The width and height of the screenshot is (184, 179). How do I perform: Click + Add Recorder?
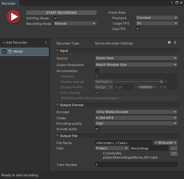[15, 43]
